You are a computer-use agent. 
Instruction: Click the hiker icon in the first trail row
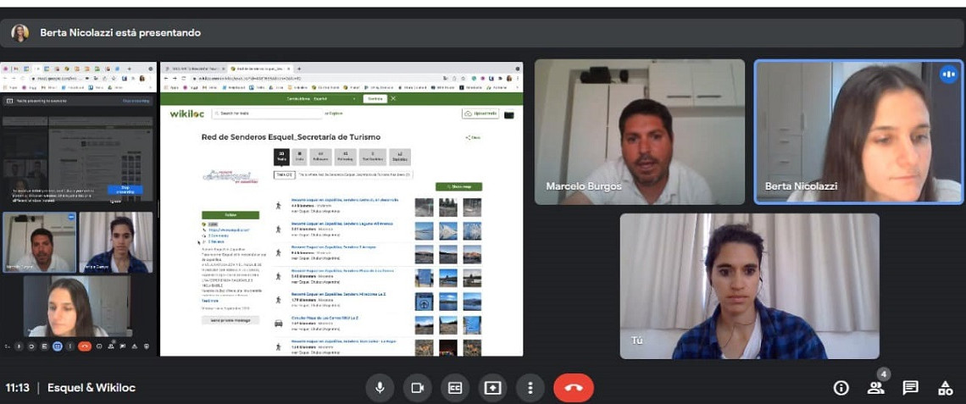pos(279,206)
